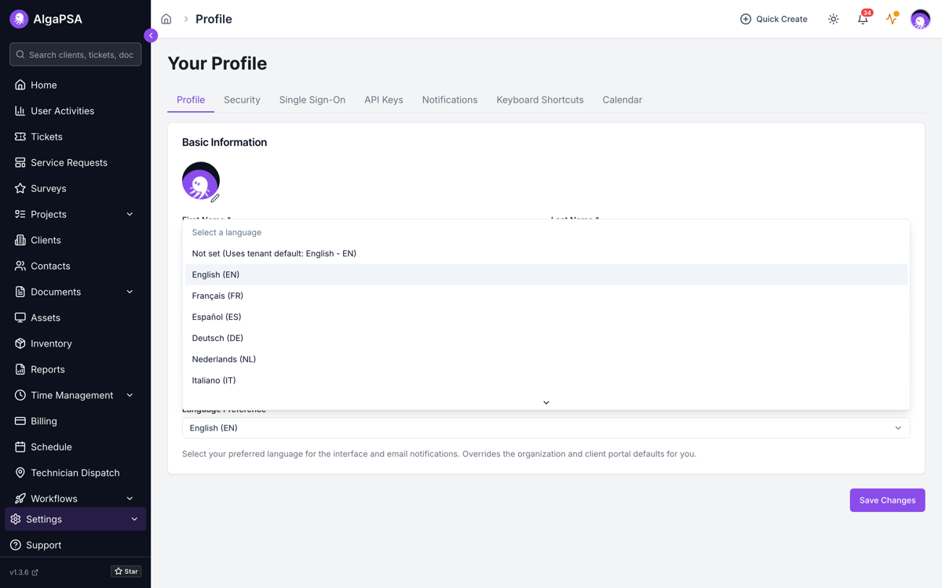Viewport: 942px width, 588px height.
Task: Expand the Settings submenu chevron
Action: [x=134, y=519]
